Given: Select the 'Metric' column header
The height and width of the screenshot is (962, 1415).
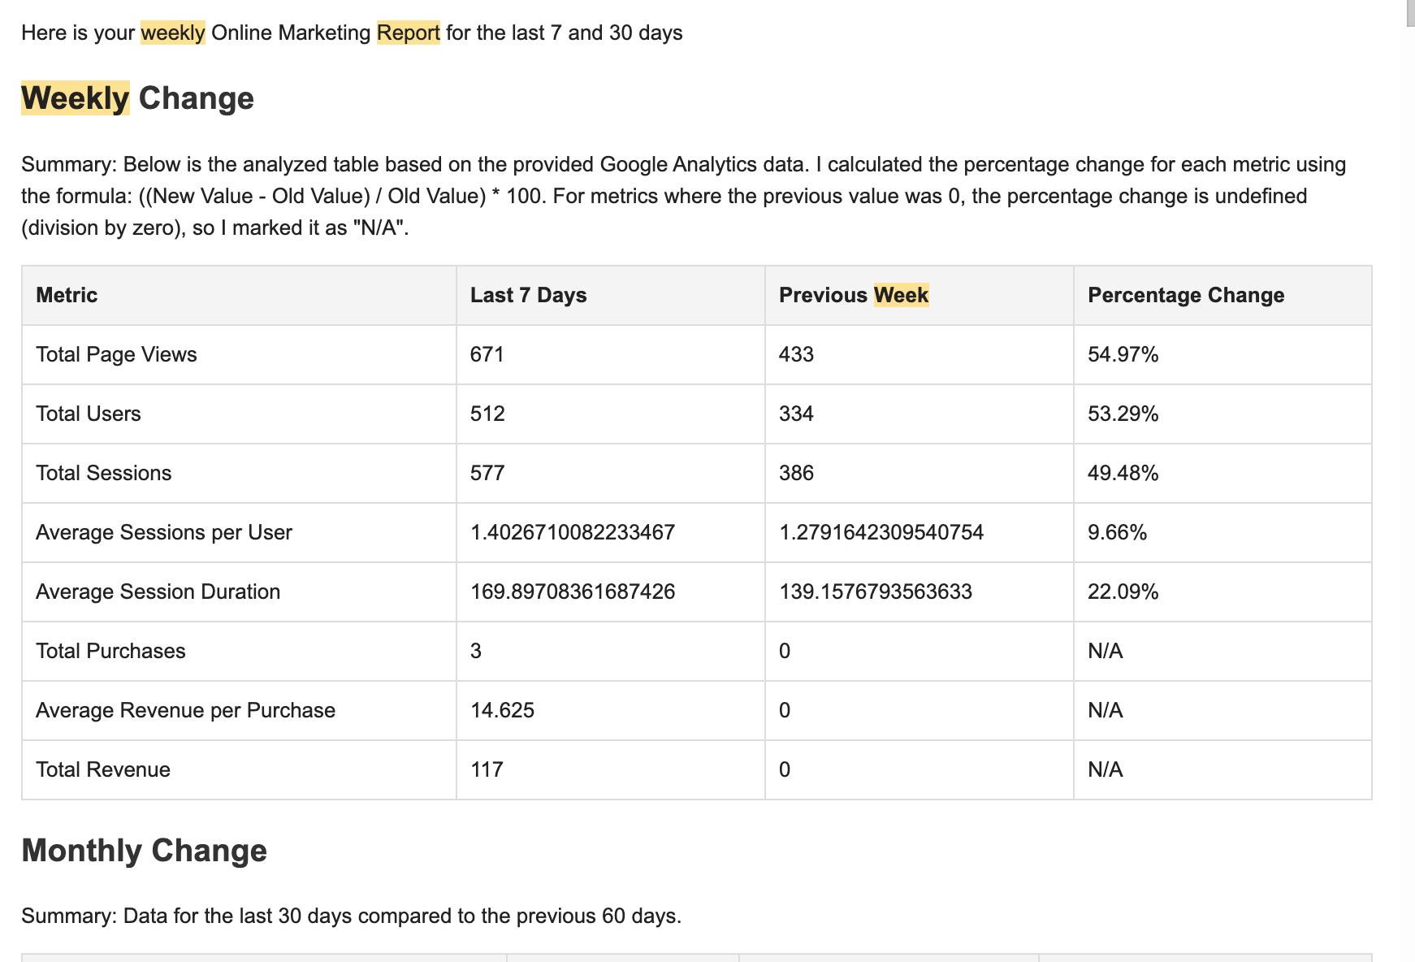Looking at the screenshot, I should [67, 295].
